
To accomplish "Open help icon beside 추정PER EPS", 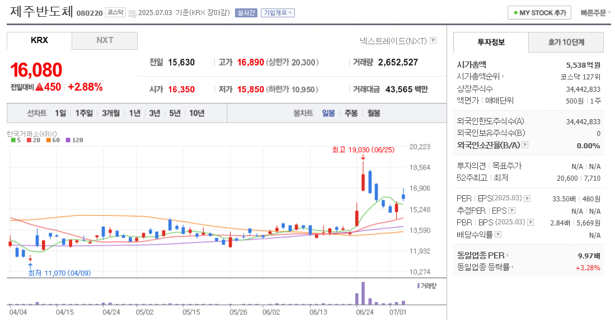I will point(512,210).
